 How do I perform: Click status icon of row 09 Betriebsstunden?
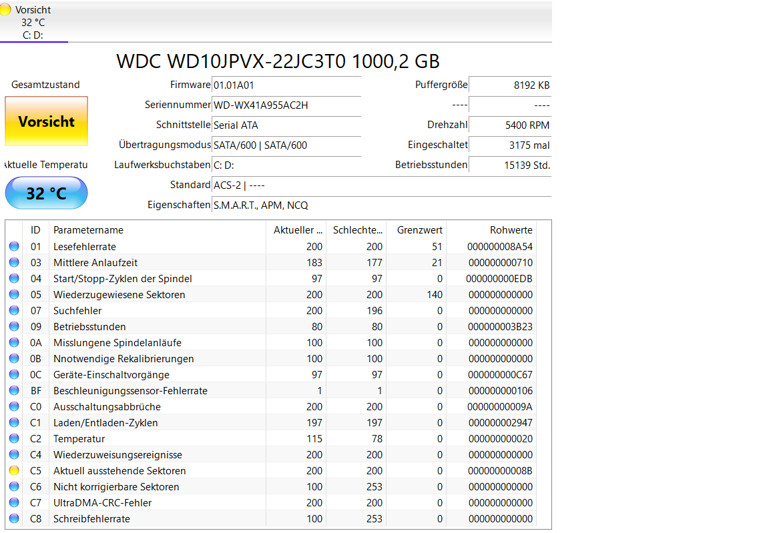click(x=14, y=327)
